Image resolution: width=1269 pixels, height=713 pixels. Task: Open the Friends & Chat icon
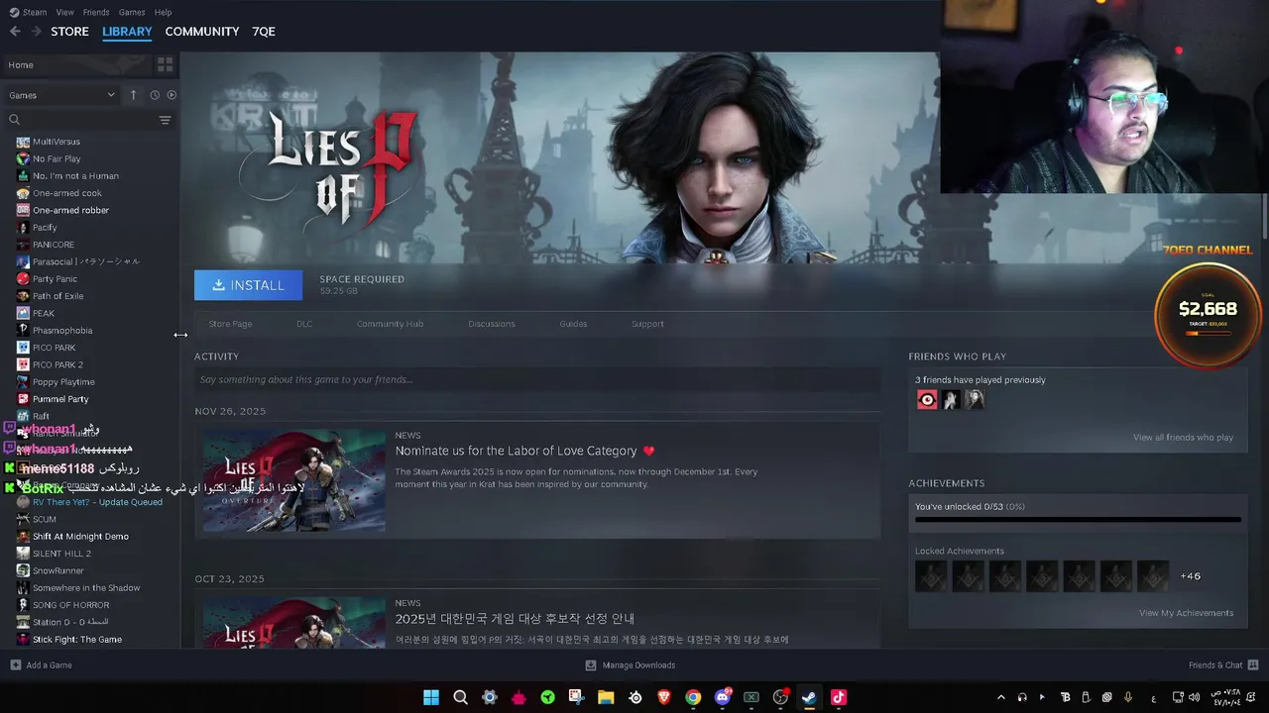(x=1253, y=665)
